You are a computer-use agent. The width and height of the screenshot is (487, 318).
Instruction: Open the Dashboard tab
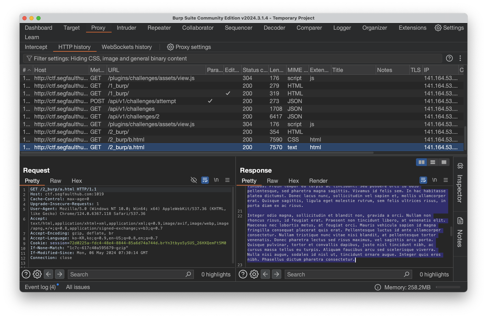coord(38,28)
